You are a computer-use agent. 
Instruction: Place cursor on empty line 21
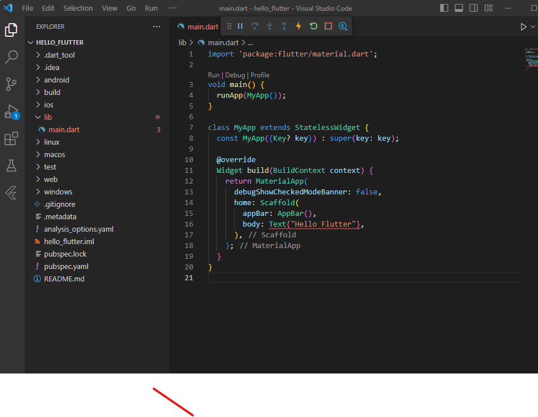pyautogui.click(x=364, y=278)
